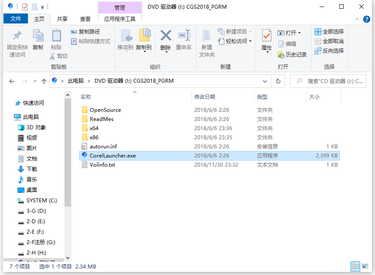
Task: Collapse the ribbon with the chevron
Action: click(x=357, y=19)
